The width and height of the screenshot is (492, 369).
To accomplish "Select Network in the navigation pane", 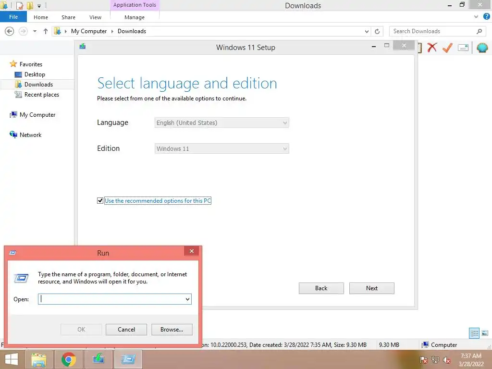I will [x=30, y=135].
